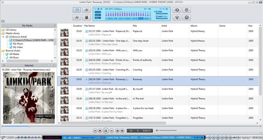Viewport: 263px width, 140px height.
Task: Select the VOCAL equalizer preset
Action: point(135,18)
